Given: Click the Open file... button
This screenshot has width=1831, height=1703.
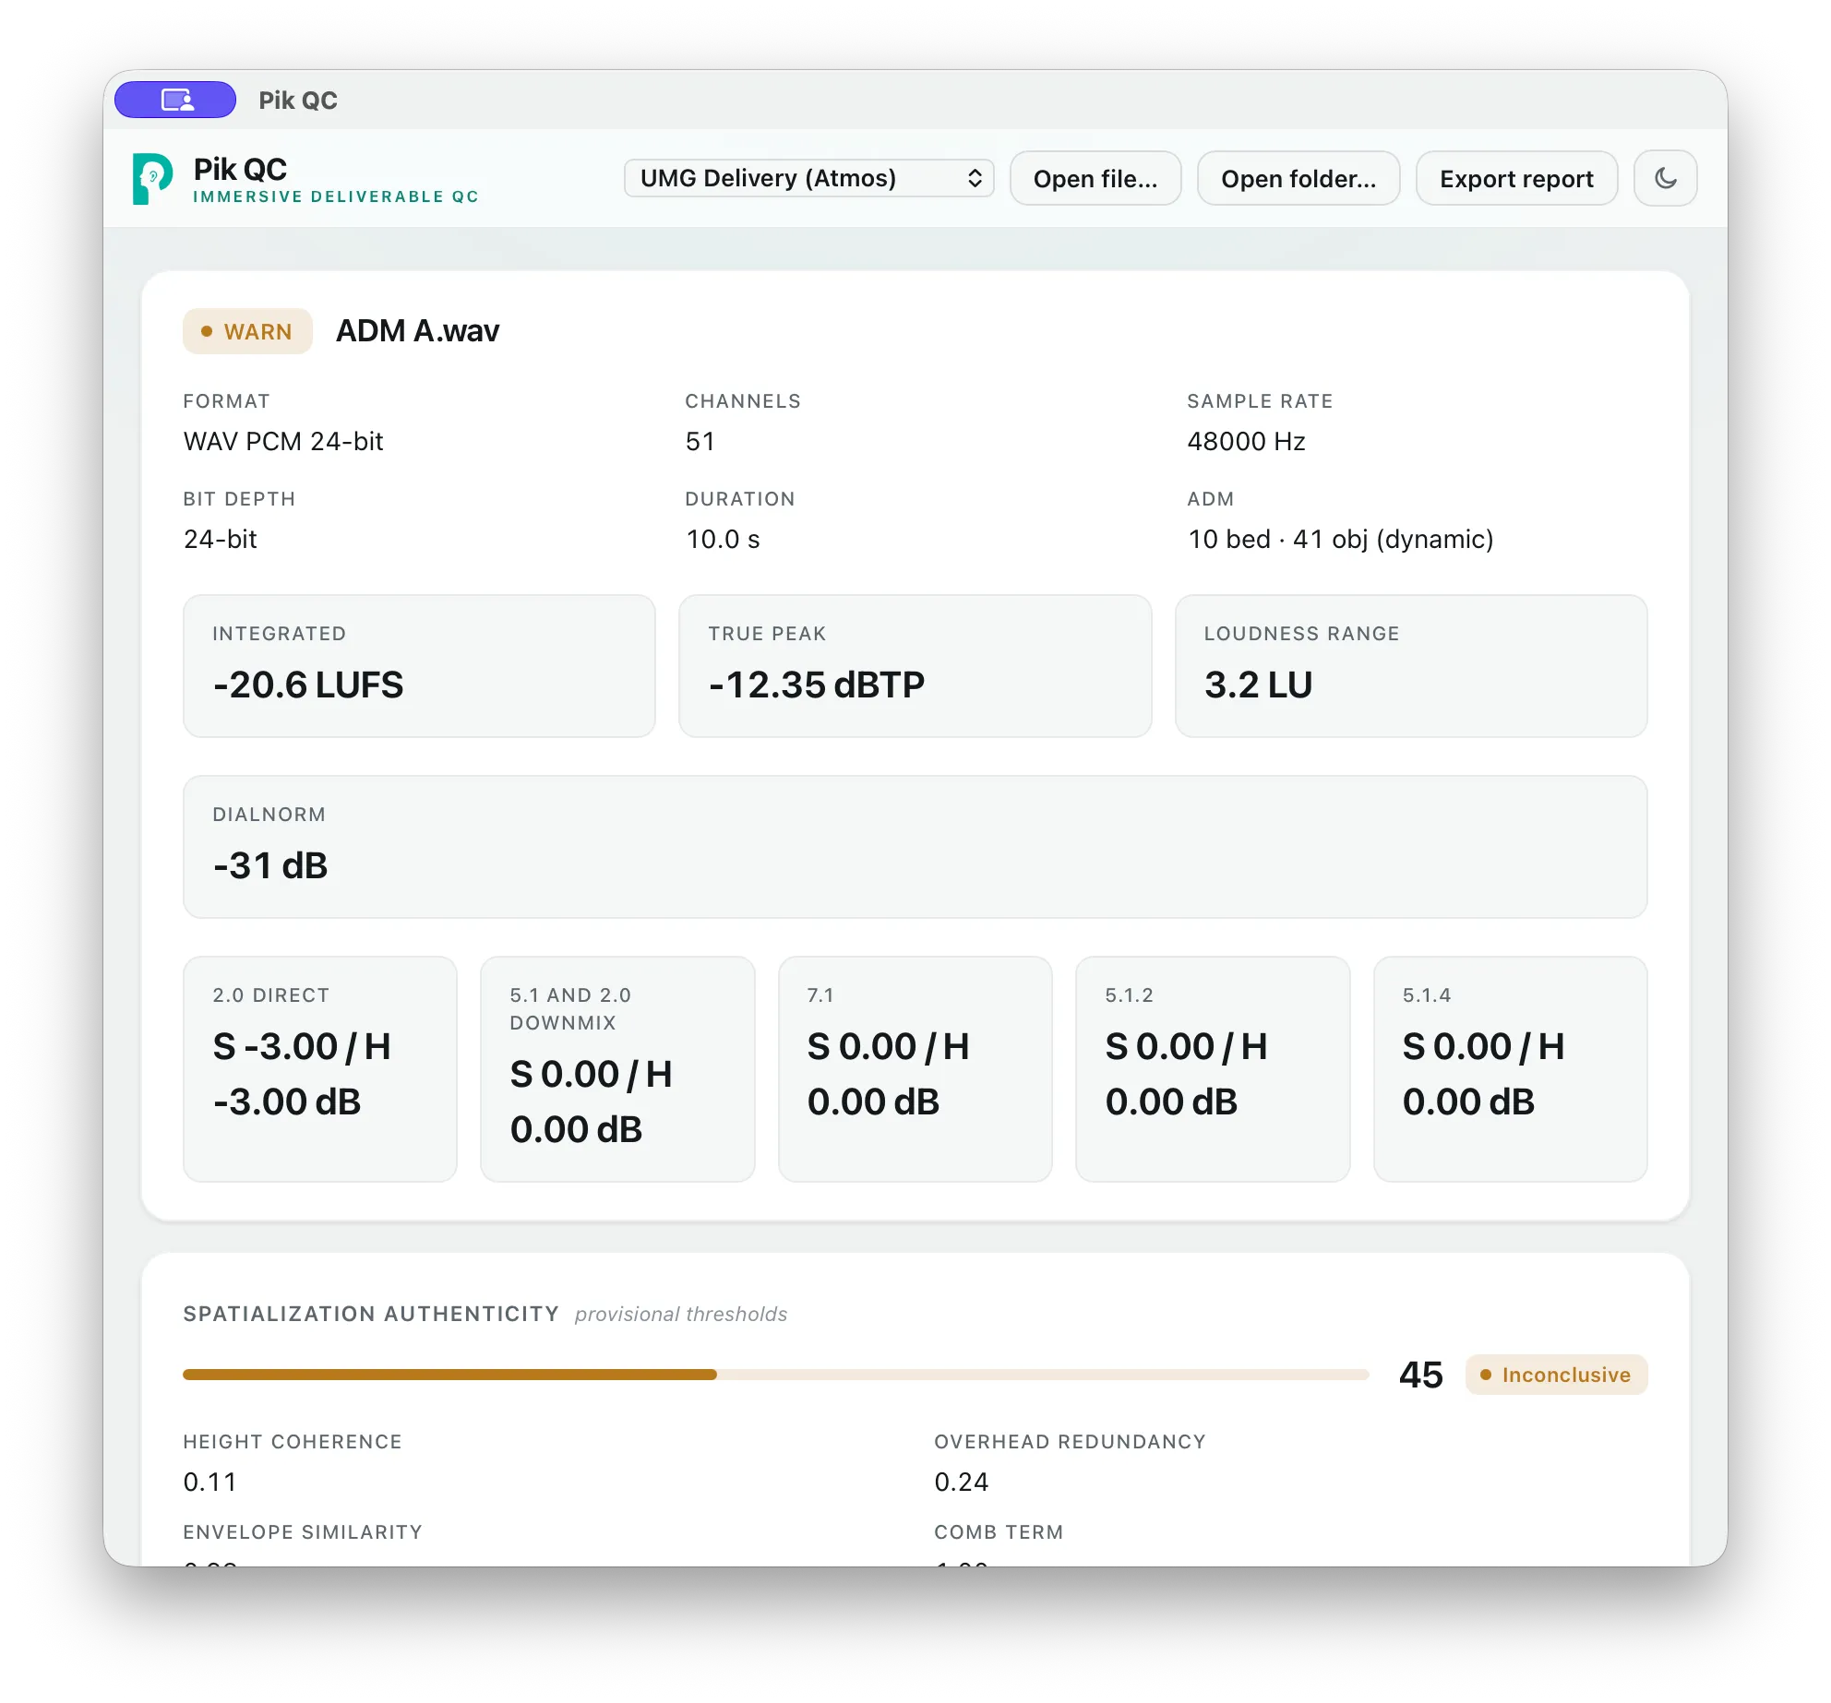Looking at the screenshot, I should pyautogui.click(x=1095, y=178).
